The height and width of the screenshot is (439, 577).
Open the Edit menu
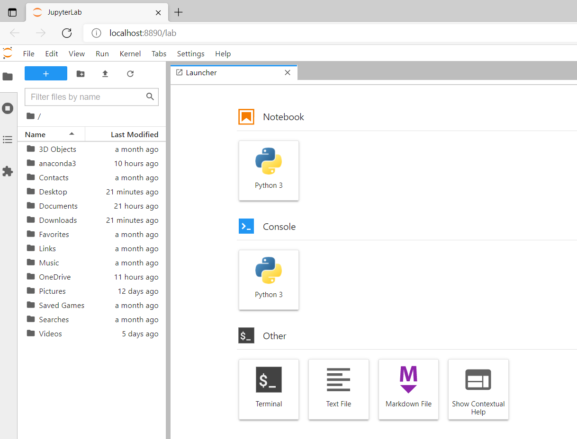pos(52,54)
